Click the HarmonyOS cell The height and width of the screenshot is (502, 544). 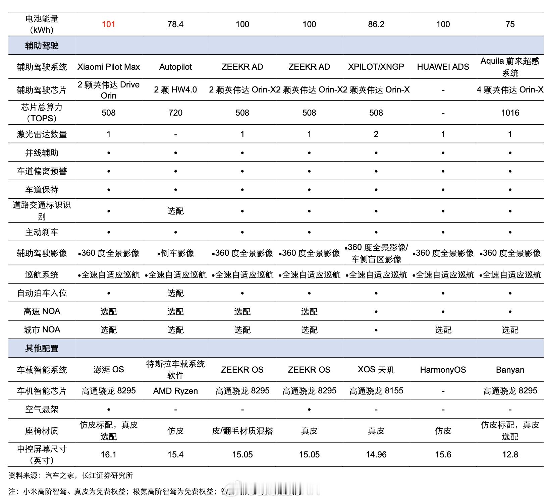443,370
